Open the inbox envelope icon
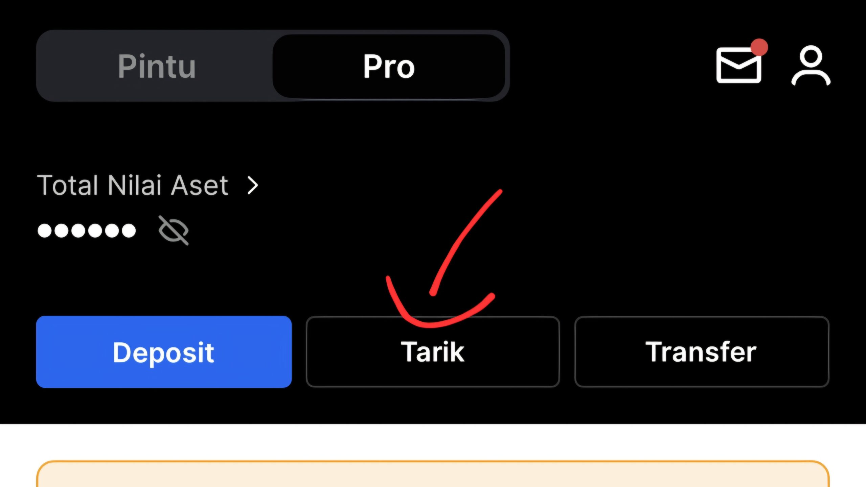Viewport: 866px width, 487px height. pos(738,66)
